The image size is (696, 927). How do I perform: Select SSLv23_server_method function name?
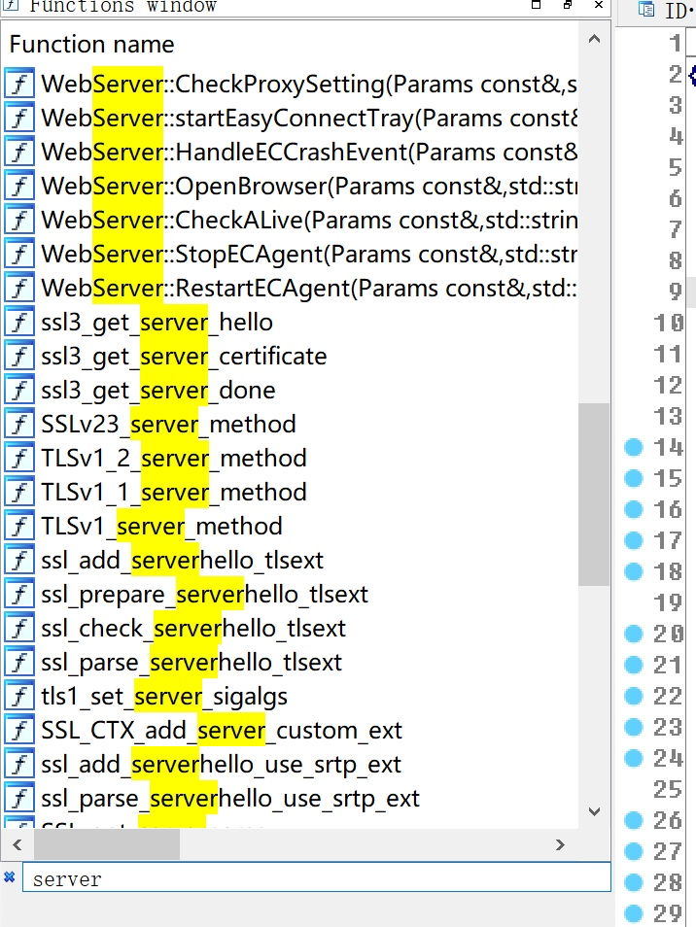pos(168,425)
